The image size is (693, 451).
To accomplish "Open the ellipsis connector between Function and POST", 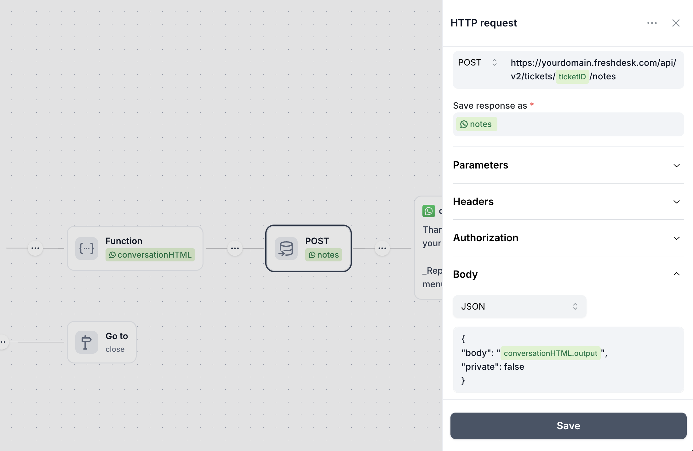I will [x=235, y=248].
